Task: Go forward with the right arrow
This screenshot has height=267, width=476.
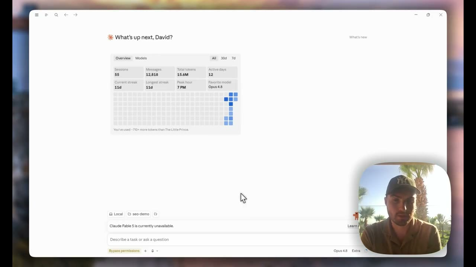Action: pos(75,15)
